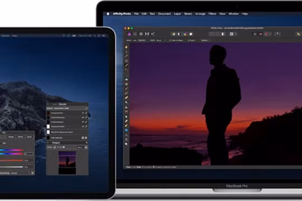
Task: Select the Move tool below the hand tool
Action: point(126,52)
